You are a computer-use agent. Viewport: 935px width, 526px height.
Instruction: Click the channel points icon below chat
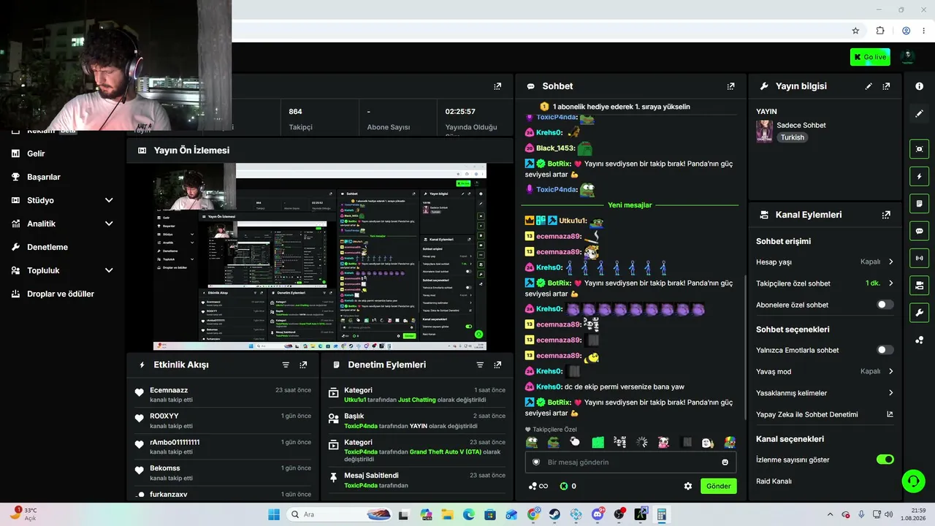tap(533, 486)
